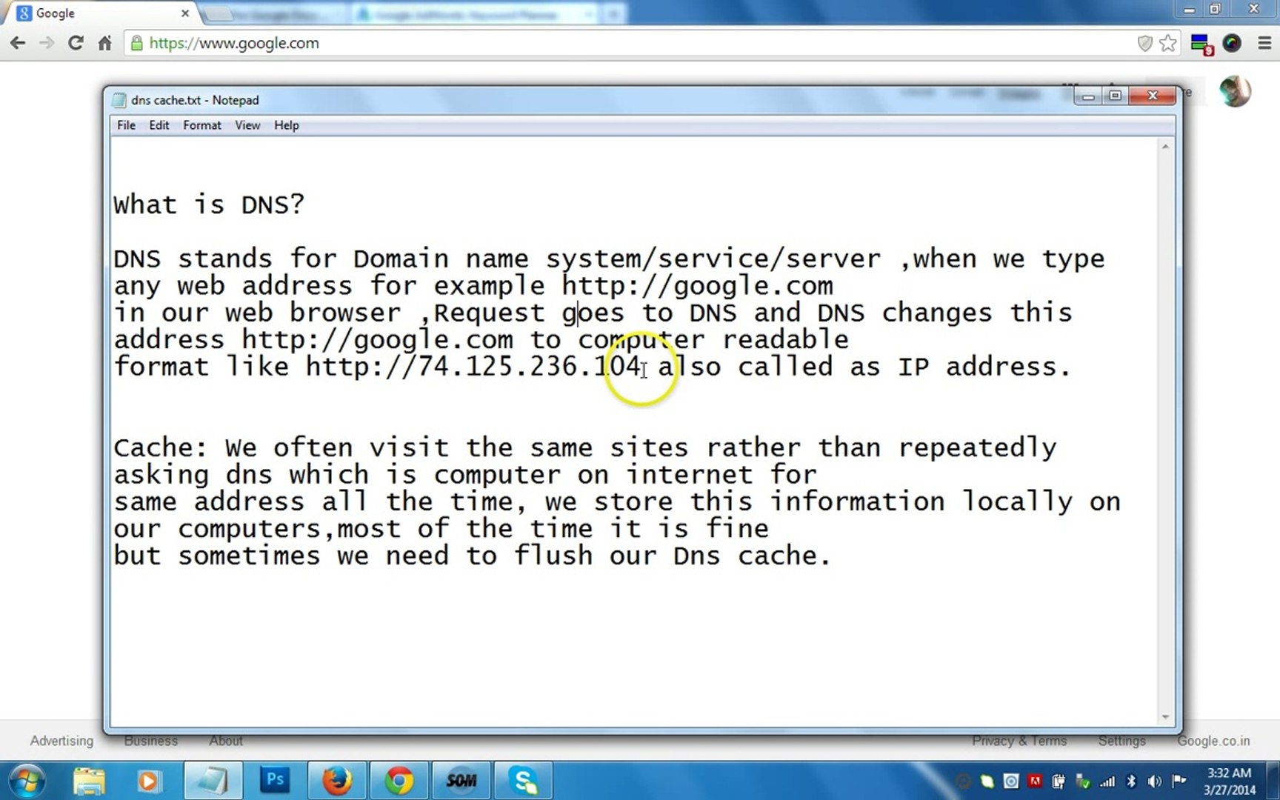Open the Edit menu in Notepad
This screenshot has height=800, width=1280.
click(x=159, y=125)
